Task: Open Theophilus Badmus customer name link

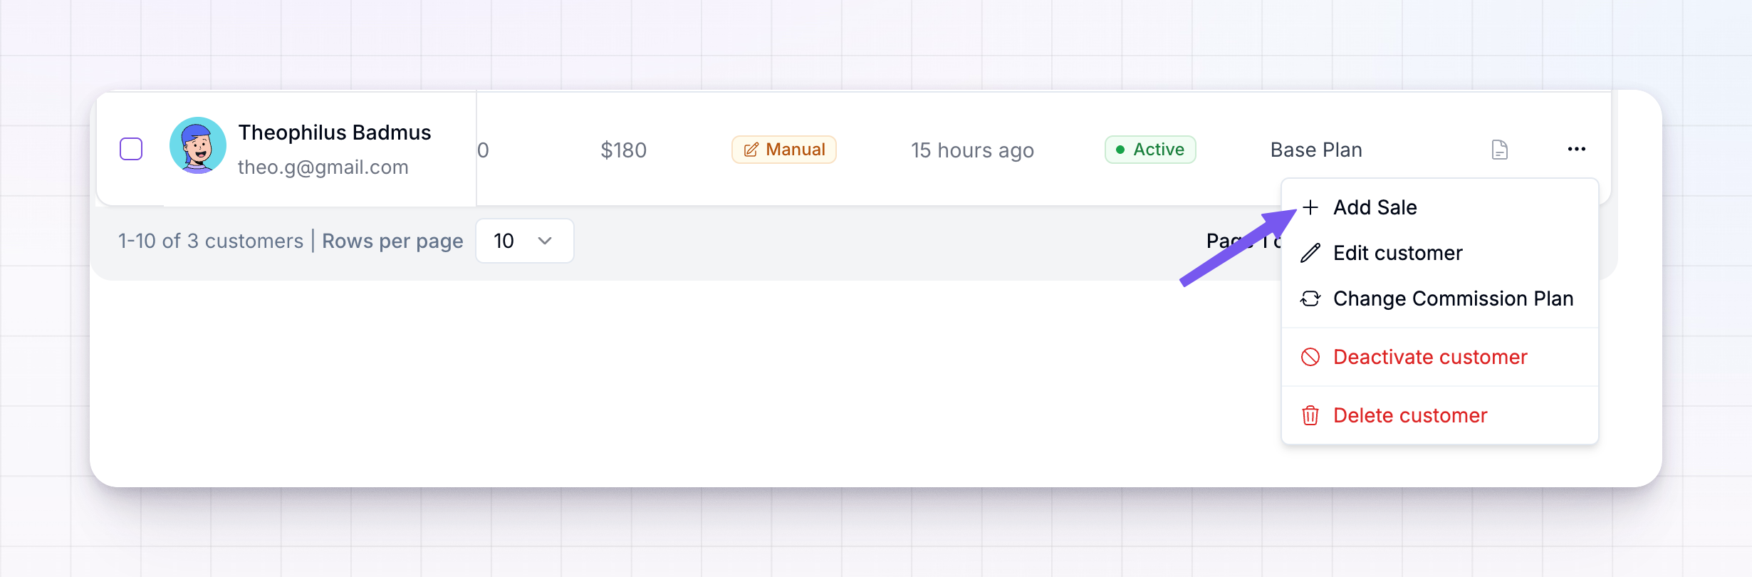Action: click(335, 132)
